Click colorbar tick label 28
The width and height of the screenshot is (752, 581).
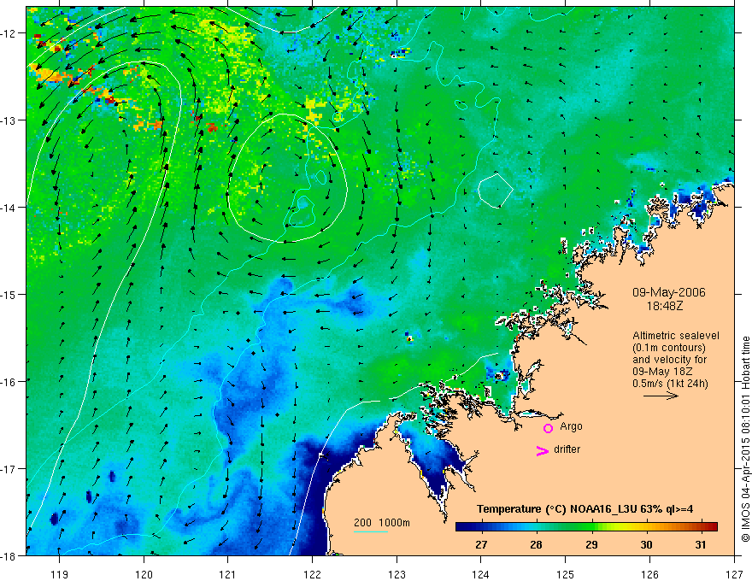536,544
